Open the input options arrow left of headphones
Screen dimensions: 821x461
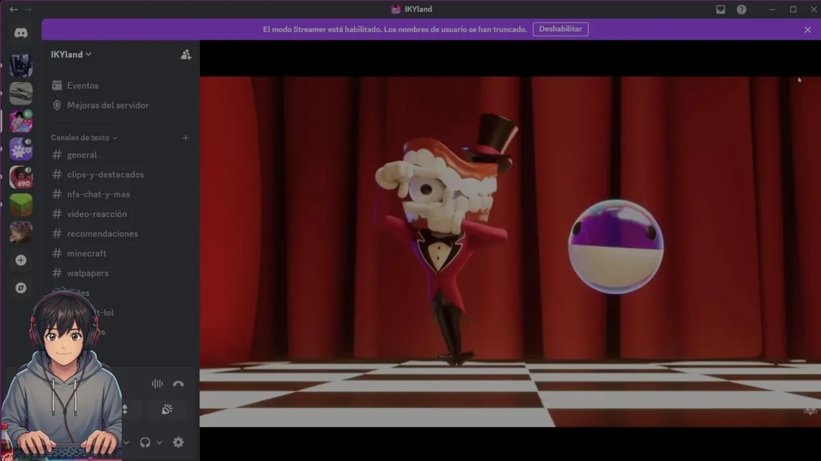(x=126, y=442)
